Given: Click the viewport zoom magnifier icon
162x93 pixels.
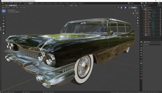Looking at the screenshot, I should pos(138,18).
